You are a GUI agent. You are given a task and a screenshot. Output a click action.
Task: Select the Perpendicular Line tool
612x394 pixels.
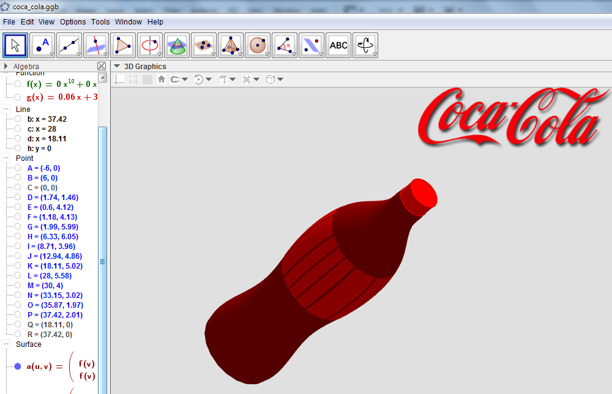coord(96,45)
